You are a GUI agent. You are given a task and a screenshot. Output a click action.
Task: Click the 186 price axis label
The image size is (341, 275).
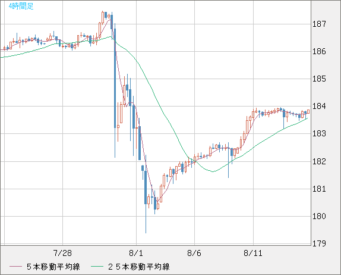click(x=319, y=51)
